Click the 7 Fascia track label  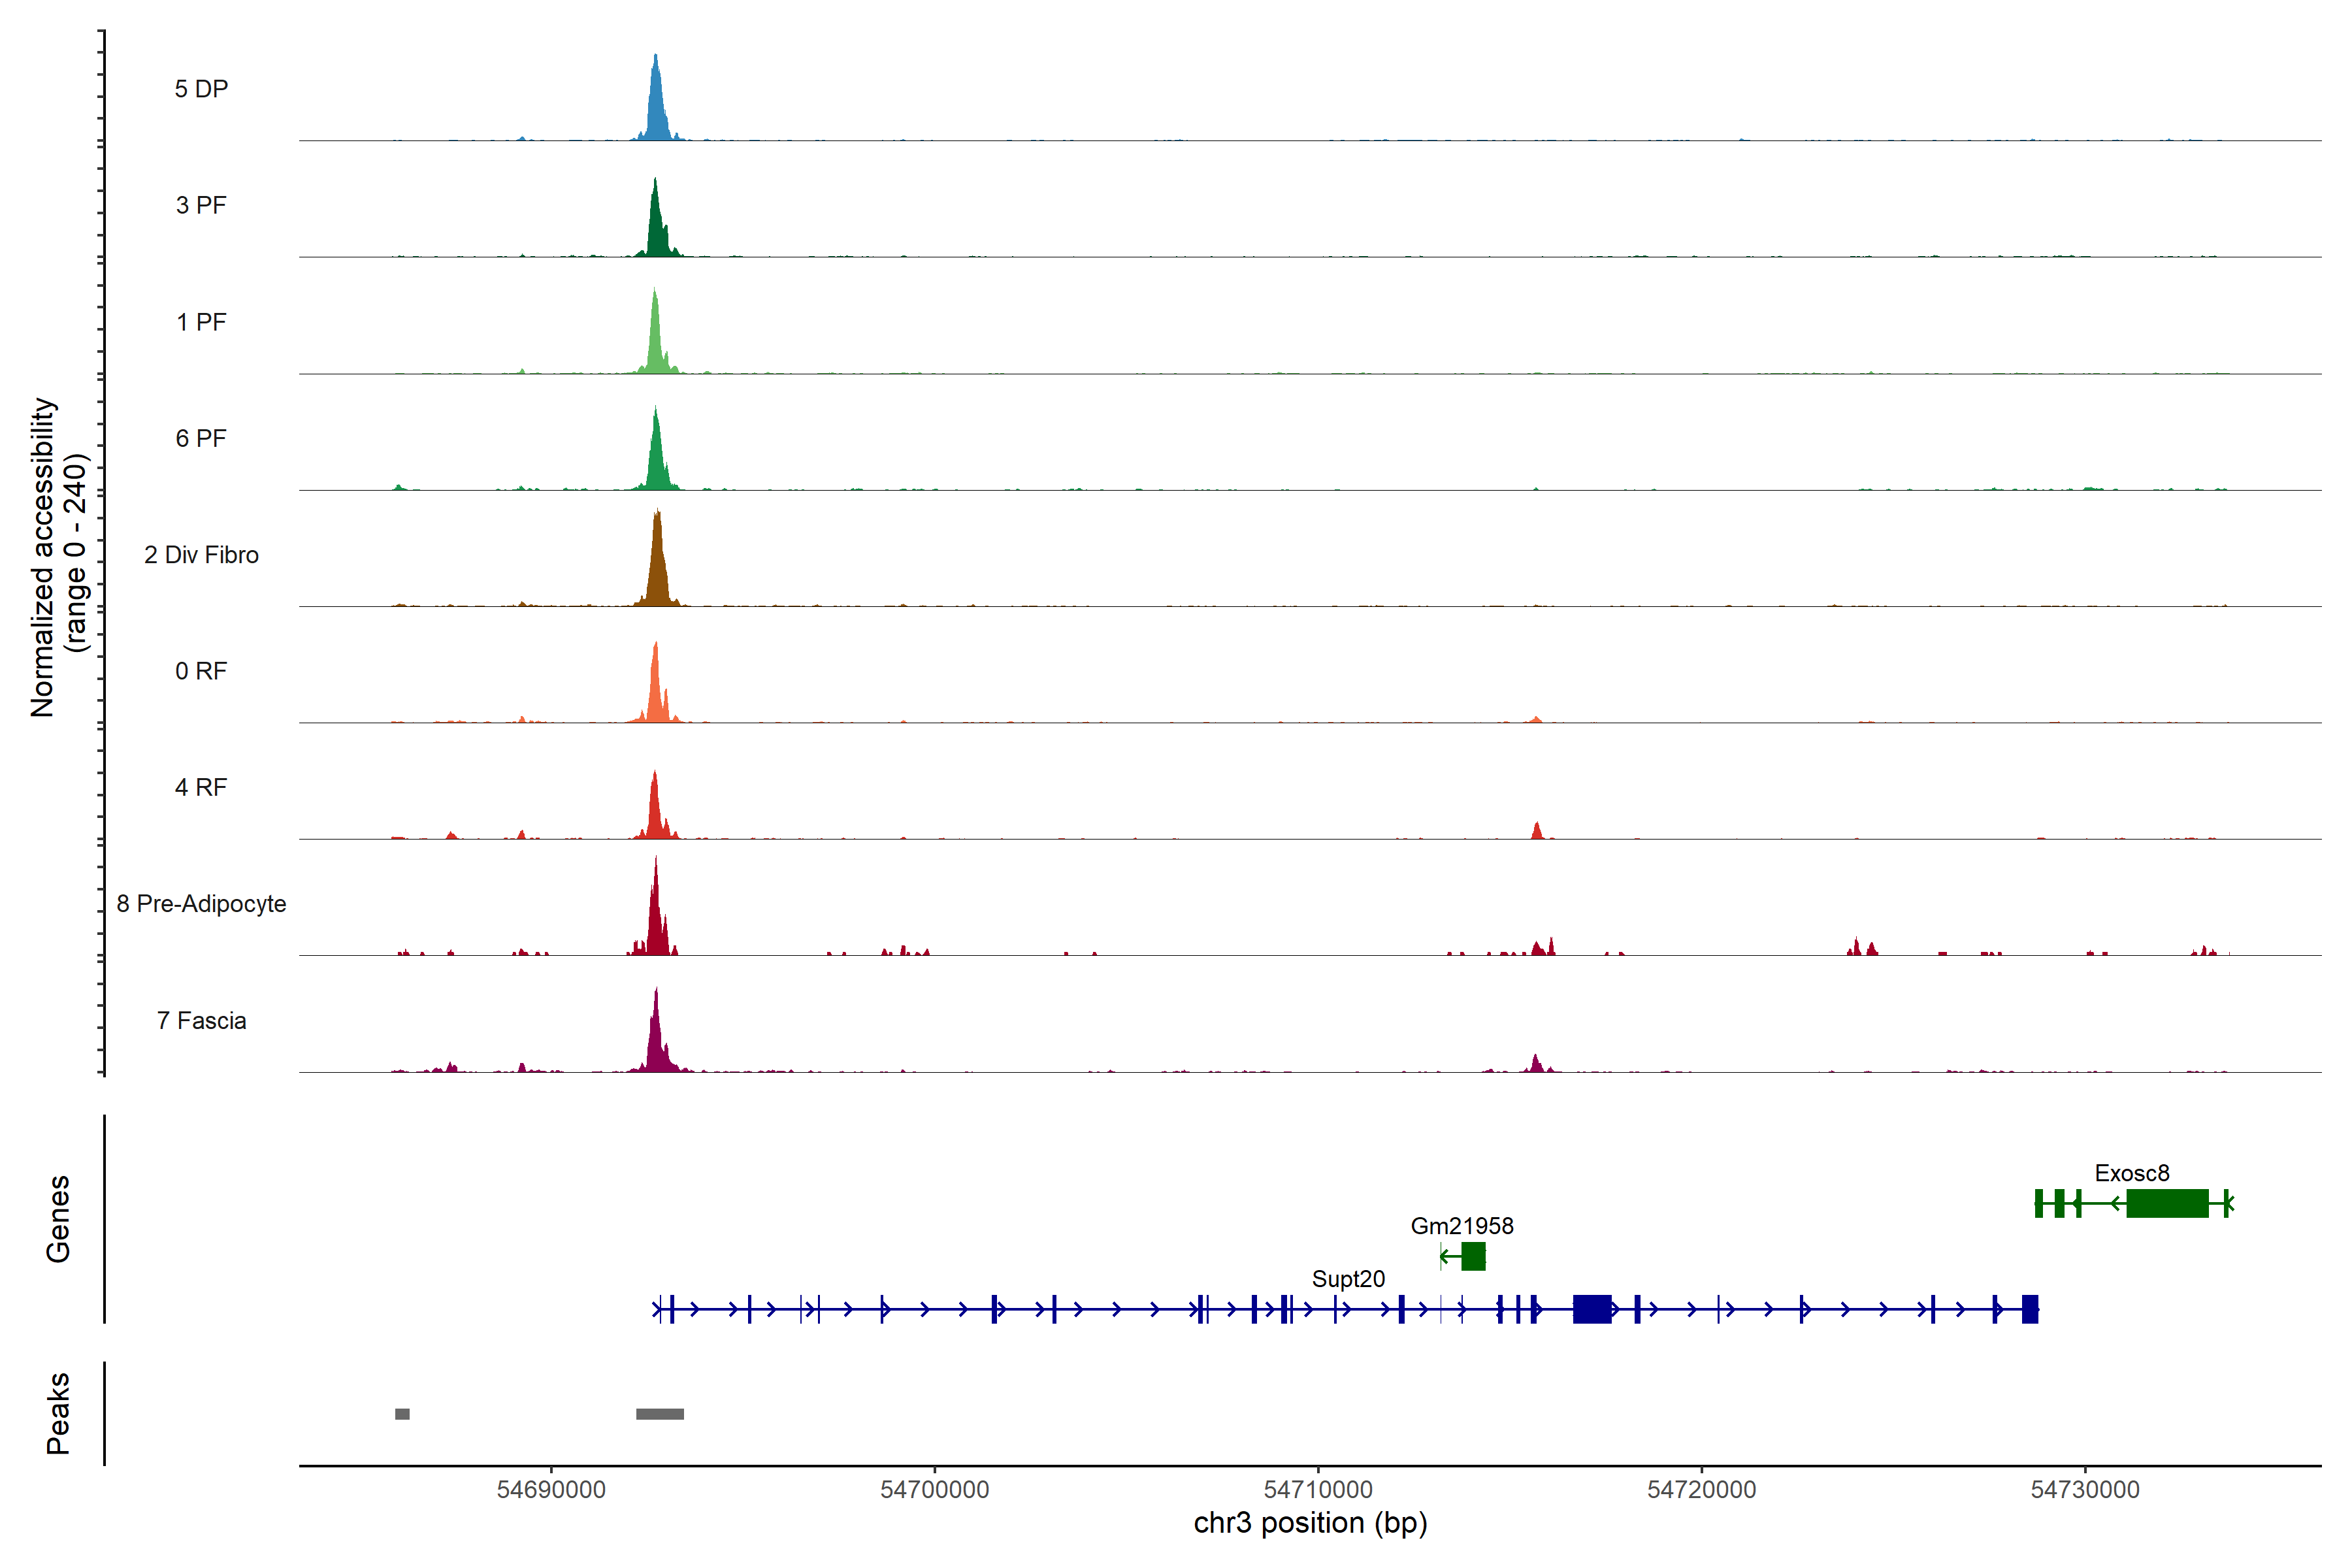201,1021
